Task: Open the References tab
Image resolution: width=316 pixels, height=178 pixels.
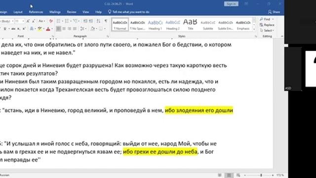Action: [36, 12]
